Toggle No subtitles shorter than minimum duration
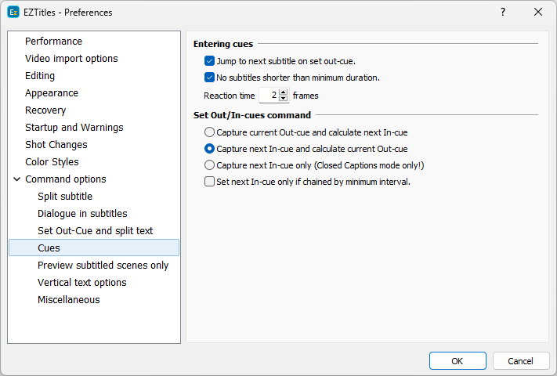 pos(209,78)
